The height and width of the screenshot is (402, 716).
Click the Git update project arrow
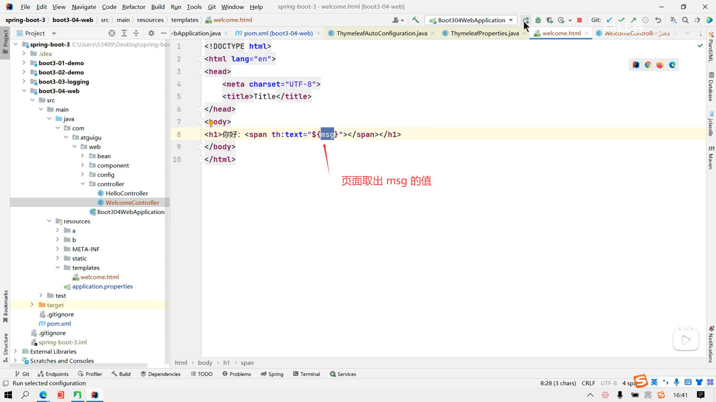tap(609, 20)
